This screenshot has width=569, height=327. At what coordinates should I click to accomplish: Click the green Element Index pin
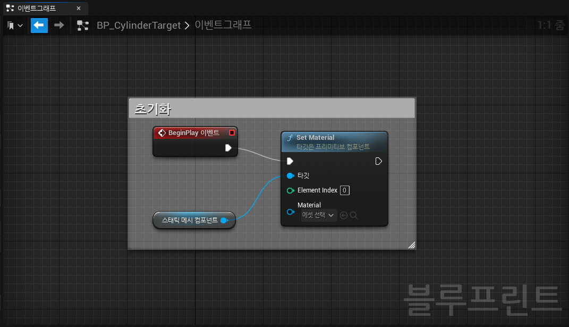290,190
